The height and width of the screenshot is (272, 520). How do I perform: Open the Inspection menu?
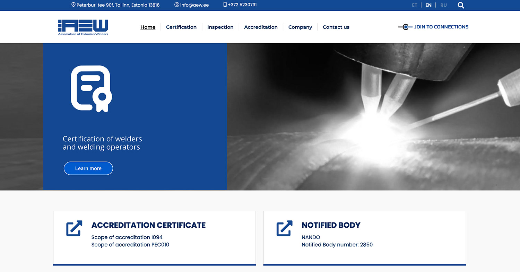tap(220, 27)
